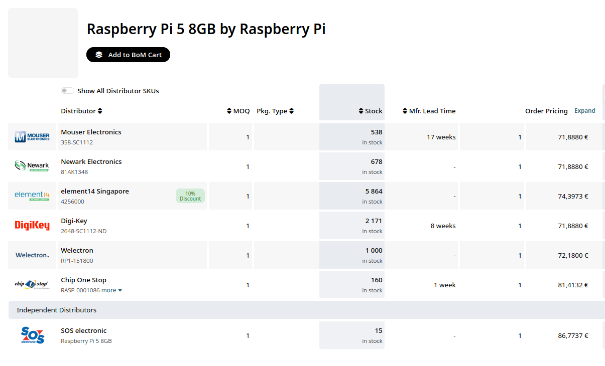Click the Mouser Electronics logo
The height and width of the screenshot is (366, 605).
(x=32, y=137)
